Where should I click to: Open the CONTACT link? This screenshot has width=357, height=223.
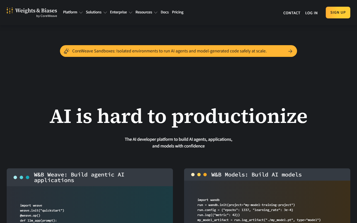(x=292, y=13)
